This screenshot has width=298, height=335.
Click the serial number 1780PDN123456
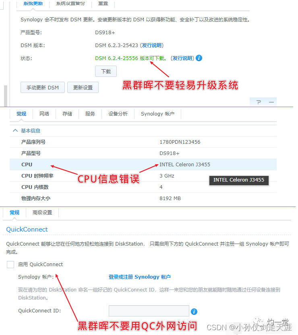point(180,142)
